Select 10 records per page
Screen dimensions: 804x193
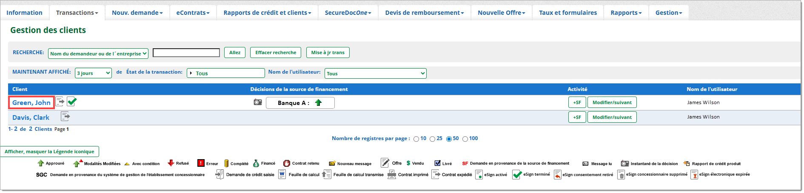[x=416, y=139]
